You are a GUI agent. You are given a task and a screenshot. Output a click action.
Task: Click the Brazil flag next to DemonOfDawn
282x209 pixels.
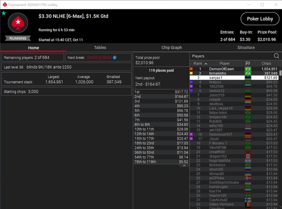pos(248,69)
